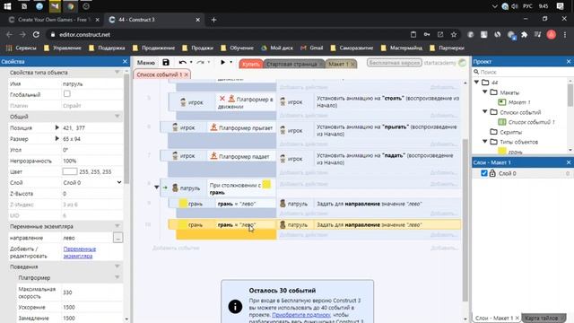This screenshot has height=323, width=574.
Task: Close the Свойства panel
Action: pos(125,62)
